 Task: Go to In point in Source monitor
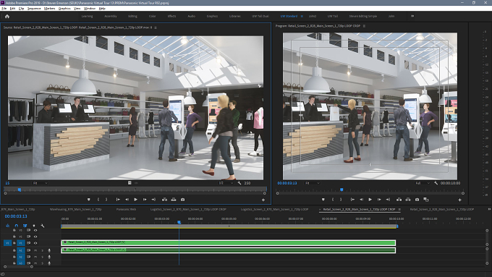click(x=118, y=200)
